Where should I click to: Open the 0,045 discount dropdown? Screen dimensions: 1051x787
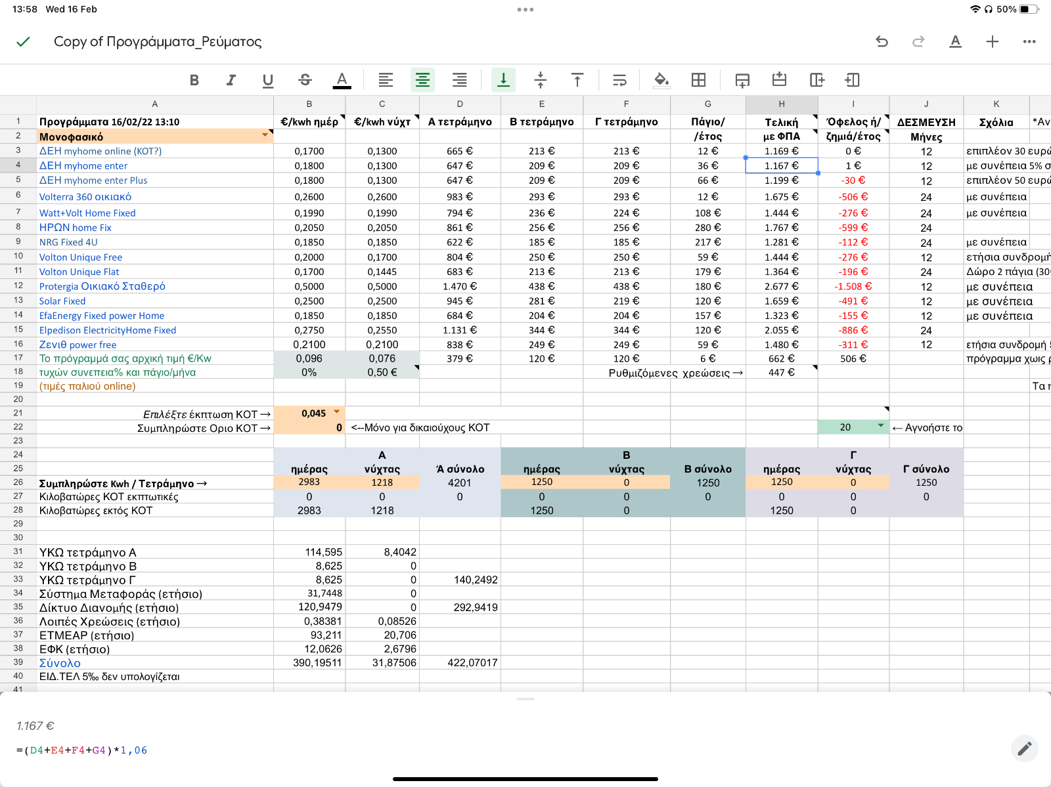point(337,412)
